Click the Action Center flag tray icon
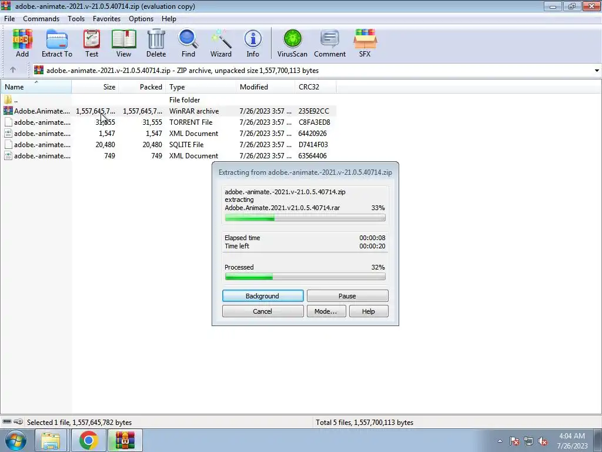 coord(514,441)
